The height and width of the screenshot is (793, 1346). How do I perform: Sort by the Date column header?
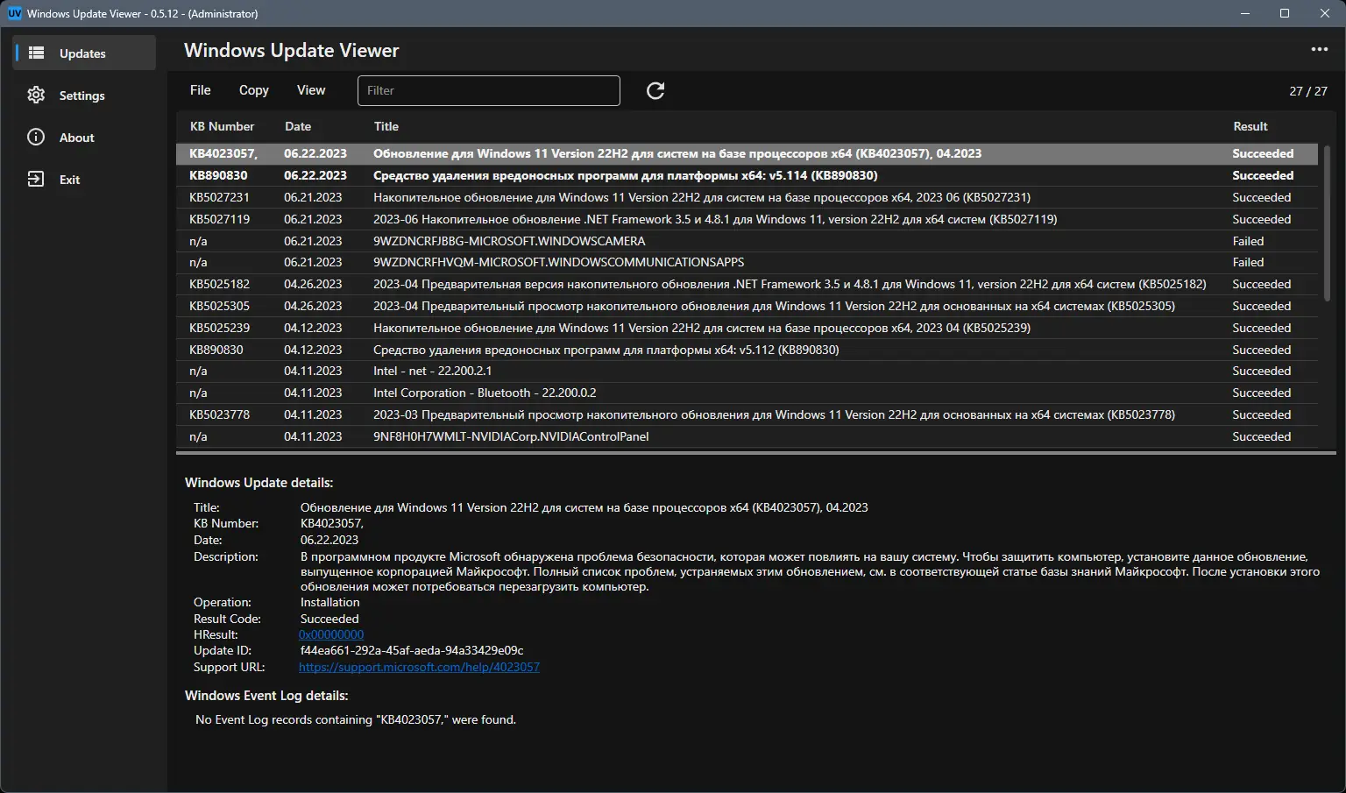[x=298, y=126]
